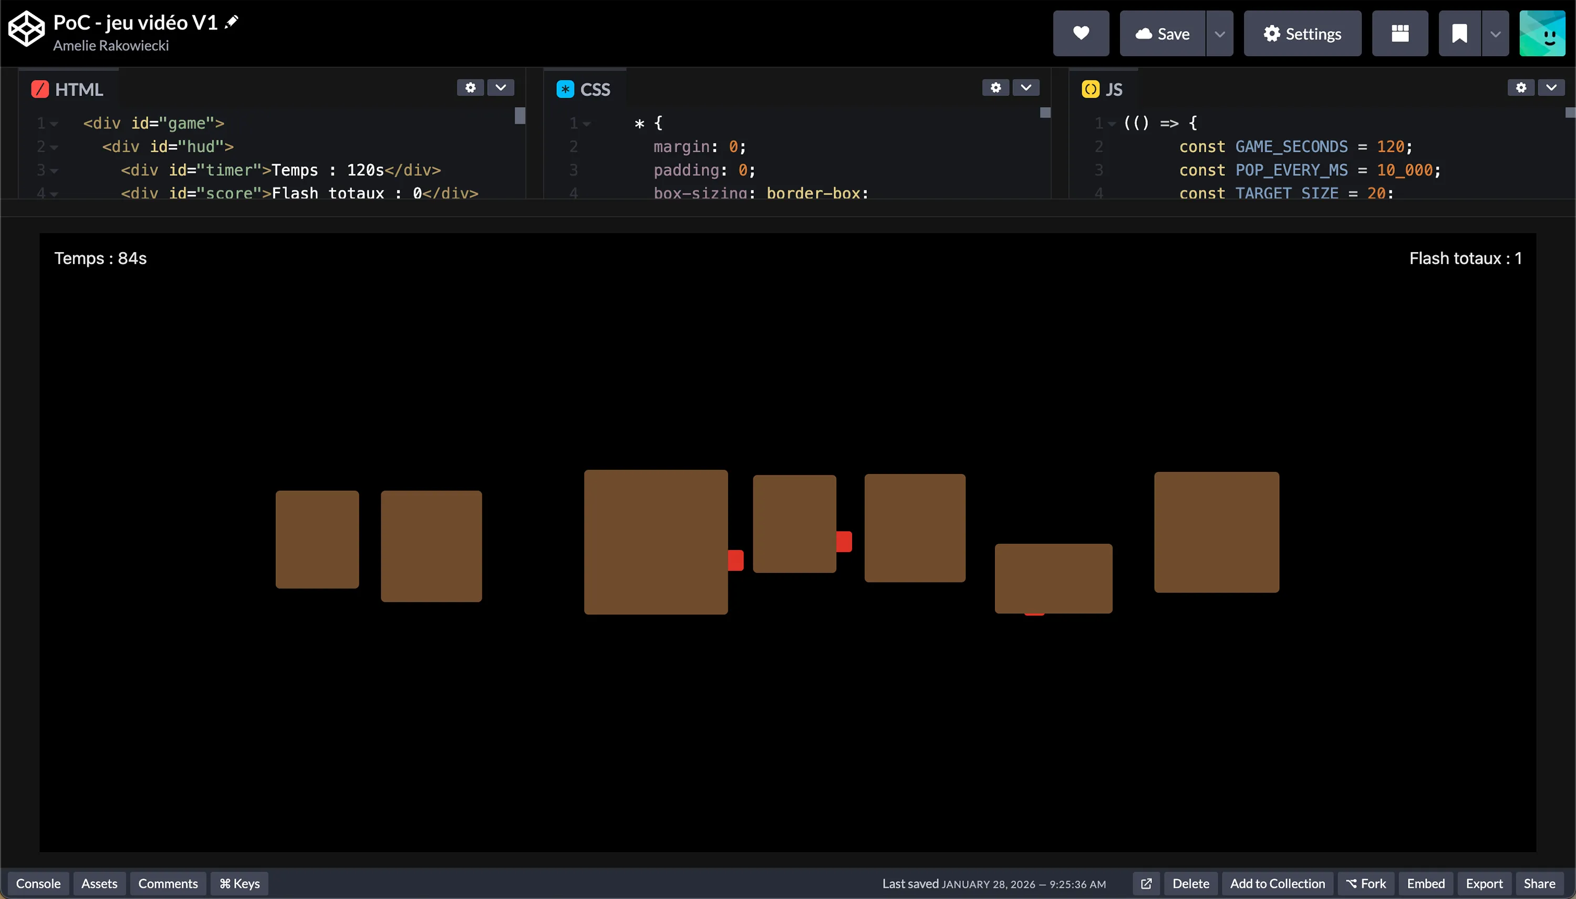The image size is (1576, 899).
Task: Open Export options
Action: tap(1484, 884)
